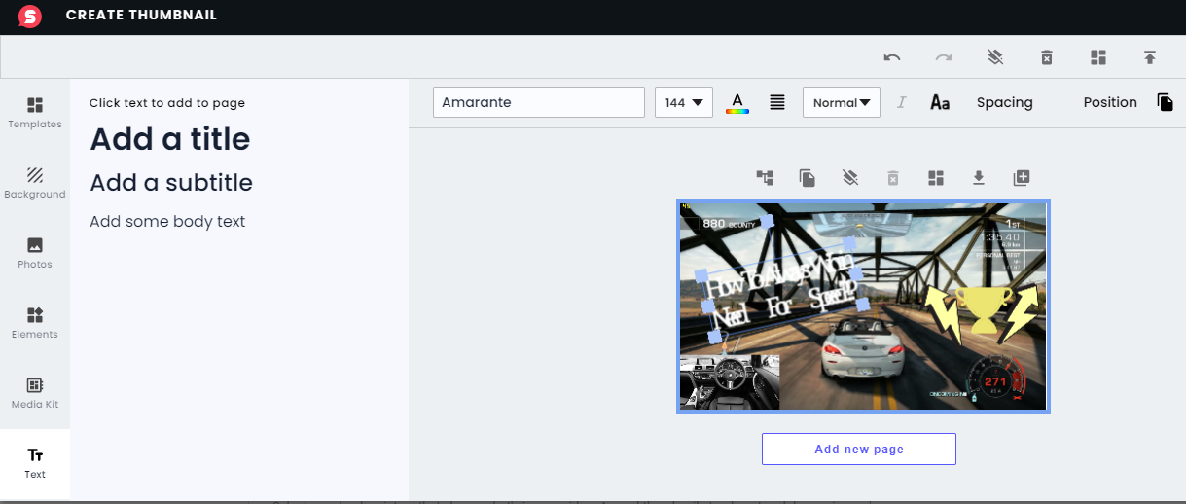
Task: Click the layout grid icon in top toolbar
Action: coord(1098,57)
